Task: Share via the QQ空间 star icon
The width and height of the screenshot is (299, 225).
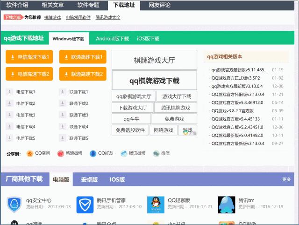Action: pos(30,153)
